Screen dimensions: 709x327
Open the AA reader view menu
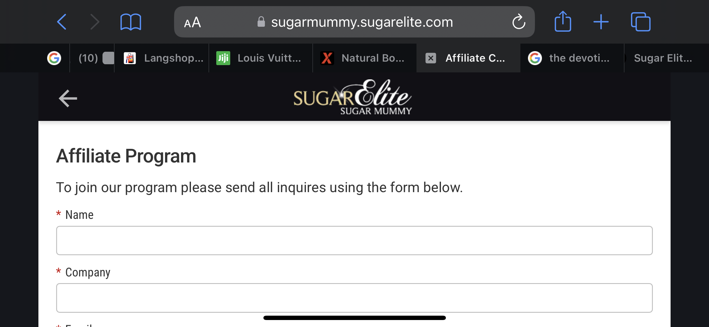coord(192,22)
